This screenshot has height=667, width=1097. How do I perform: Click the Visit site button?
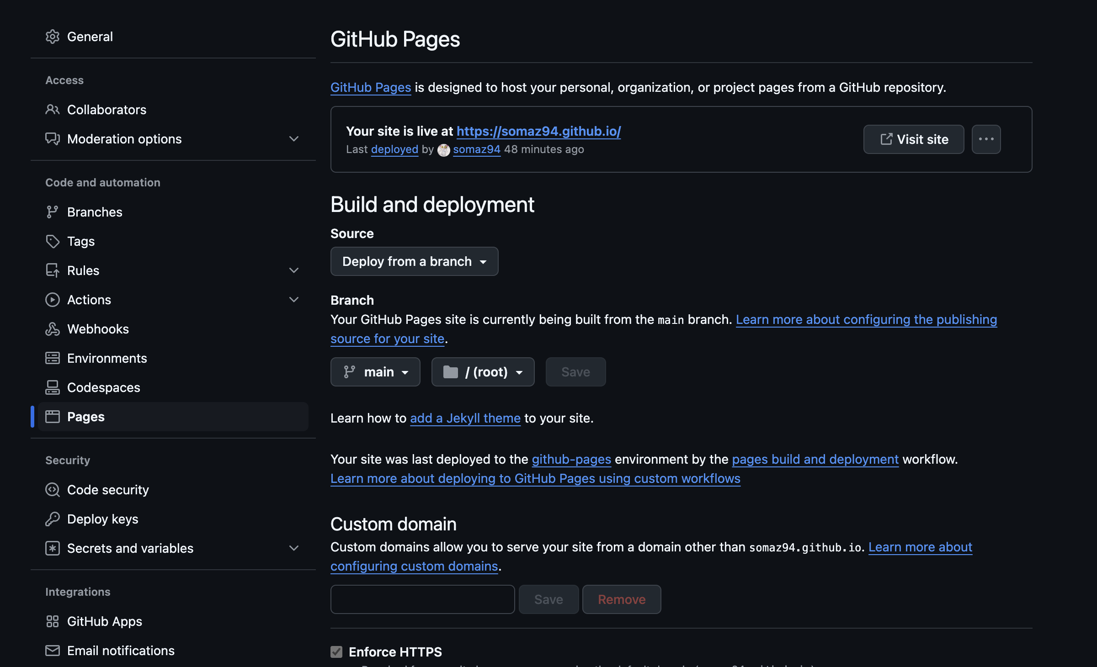pyautogui.click(x=914, y=139)
